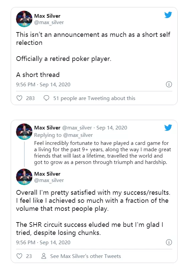Open '51 people are Tweeting about this'
Image resolution: width=188 pixels, height=267 pixels.
(x=94, y=98)
